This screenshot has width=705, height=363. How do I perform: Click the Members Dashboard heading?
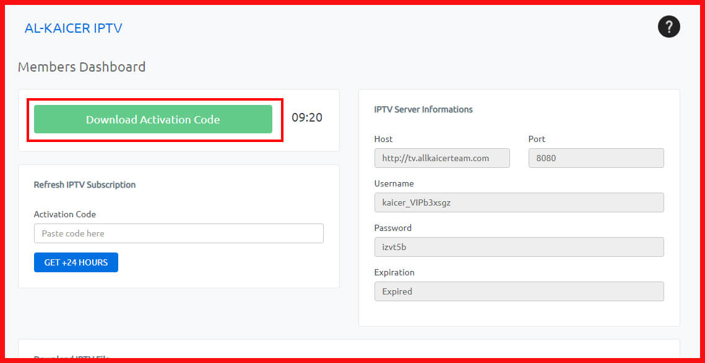(82, 67)
